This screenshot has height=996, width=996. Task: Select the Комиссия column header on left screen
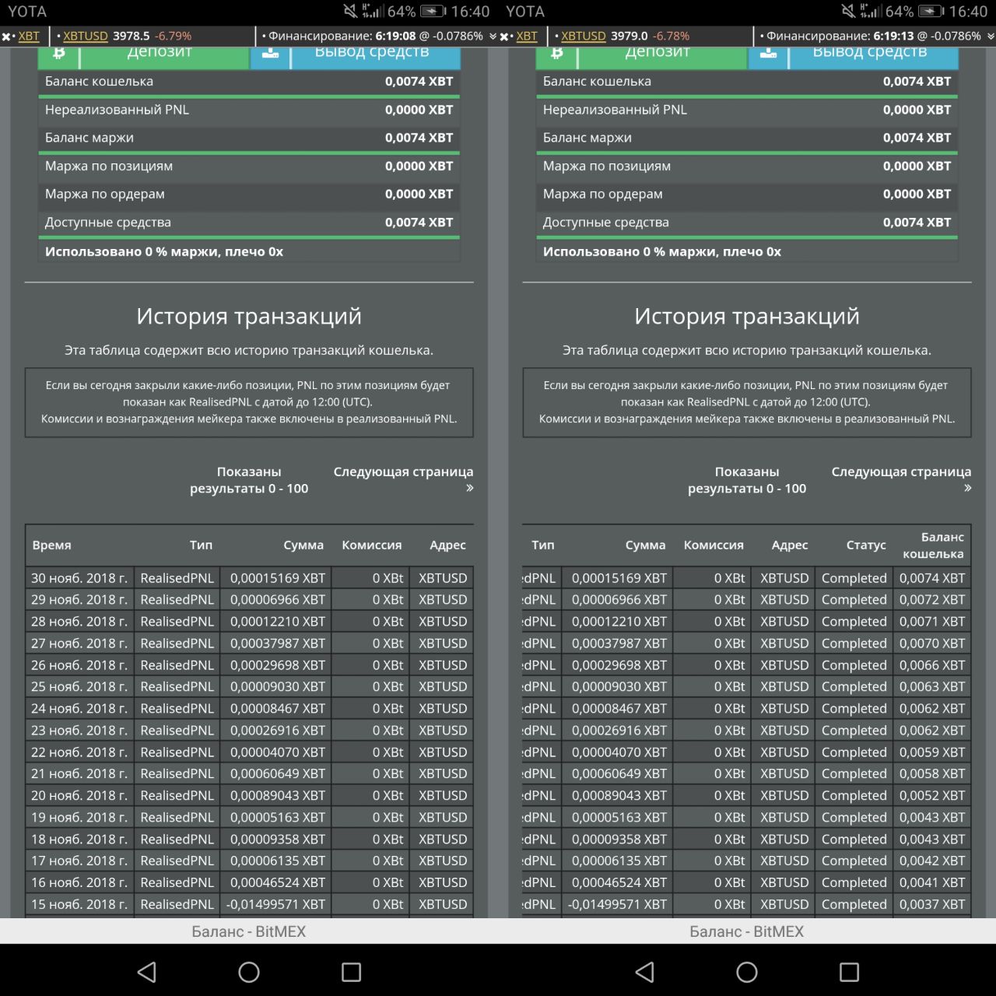pyautogui.click(x=372, y=545)
